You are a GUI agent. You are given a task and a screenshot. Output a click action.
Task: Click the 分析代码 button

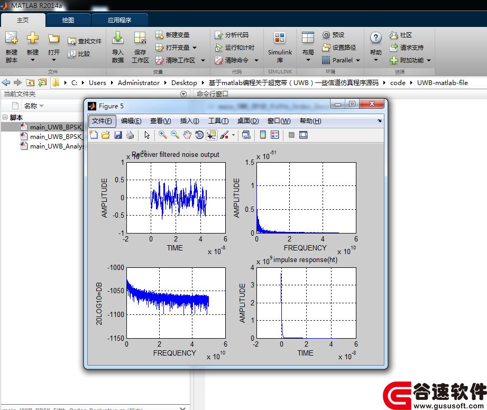click(232, 35)
